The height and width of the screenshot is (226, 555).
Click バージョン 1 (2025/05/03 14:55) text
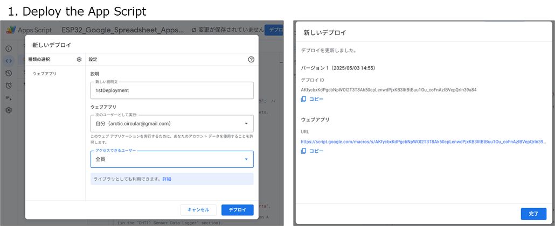point(338,68)
